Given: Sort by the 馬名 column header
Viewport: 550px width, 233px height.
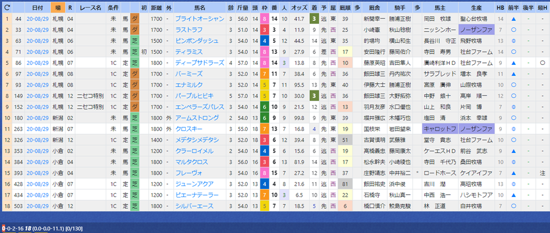Looking at the screenshot, I should tap(200, 7).
